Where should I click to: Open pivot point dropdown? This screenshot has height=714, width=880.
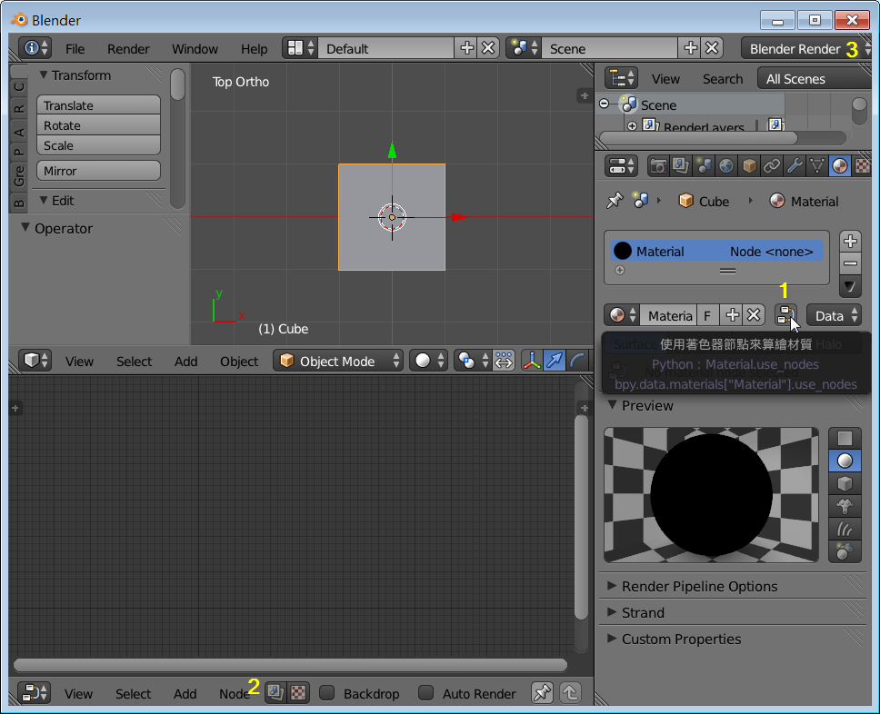pos(473,361)
